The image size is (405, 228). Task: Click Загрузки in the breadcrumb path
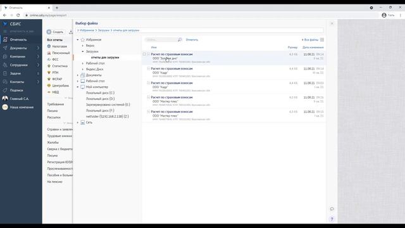[x=104, y=30]
